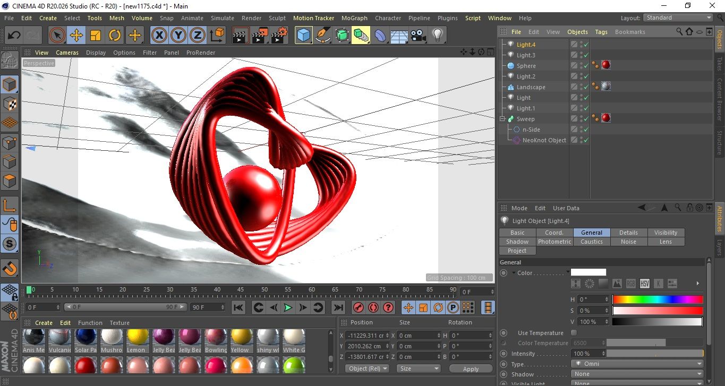The image size is (725, 386).
Task: Click the Intensity animation circle
Action: [504, 354]
